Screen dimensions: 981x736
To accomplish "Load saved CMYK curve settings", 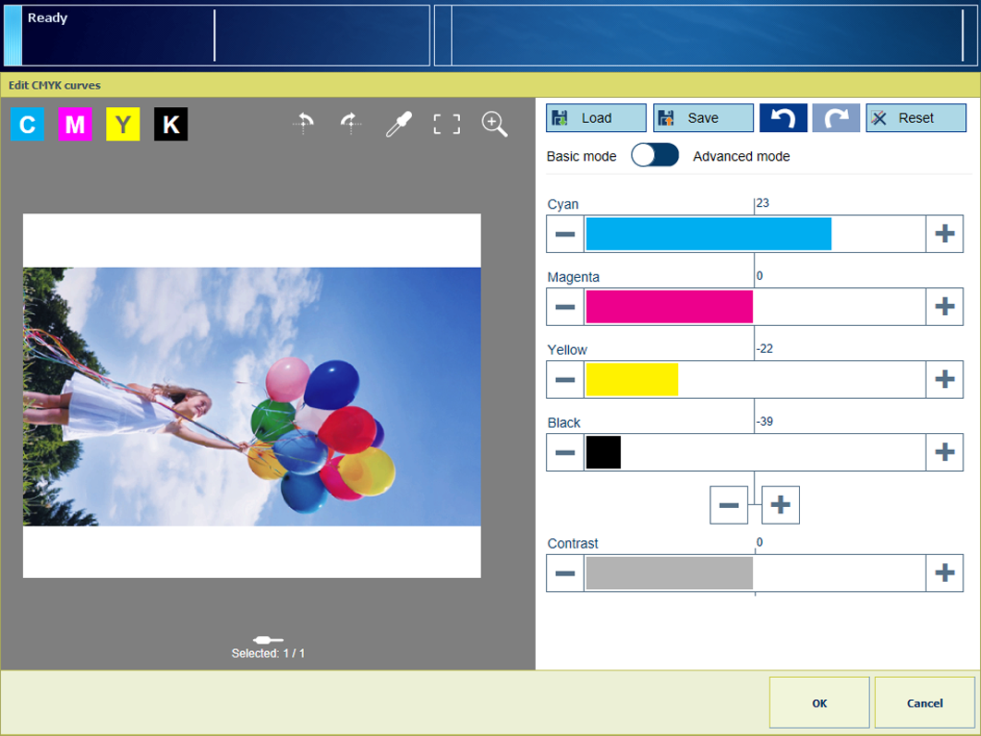I will (596, 118).
